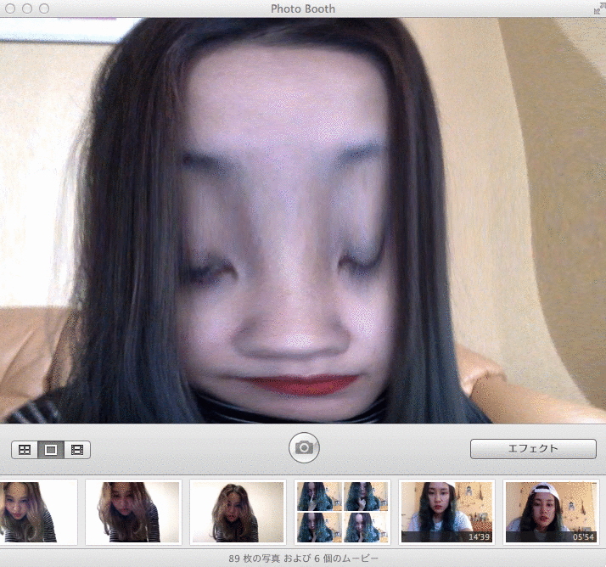The width and height of the screenshot is (606, 567).
Task: Zoom the Photo Booth window
Action: (44, 8)
